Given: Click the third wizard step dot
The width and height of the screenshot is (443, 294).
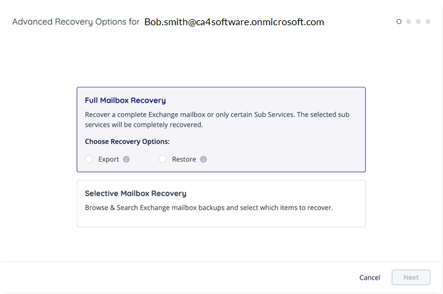Looking at the screenshot, I should [x=418, y=22].
